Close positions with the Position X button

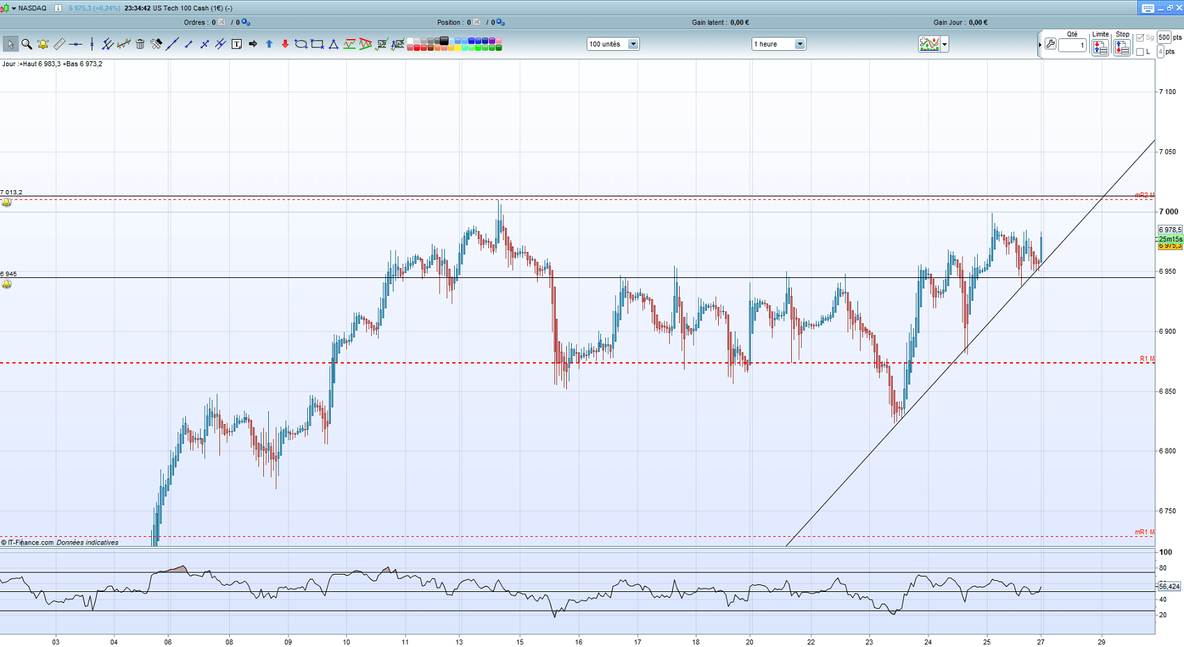tap(477, 22)
